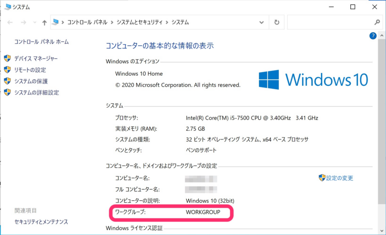386x235 pixels.
Task: Expand chevron after コントロール パネル breadcrumb
Action: pos(112,22)
